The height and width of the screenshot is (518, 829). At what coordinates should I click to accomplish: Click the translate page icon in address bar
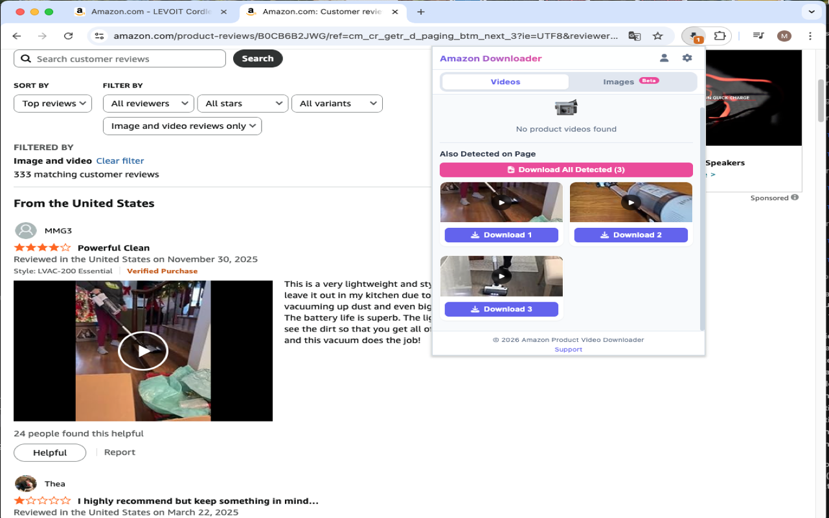[635, 36]
